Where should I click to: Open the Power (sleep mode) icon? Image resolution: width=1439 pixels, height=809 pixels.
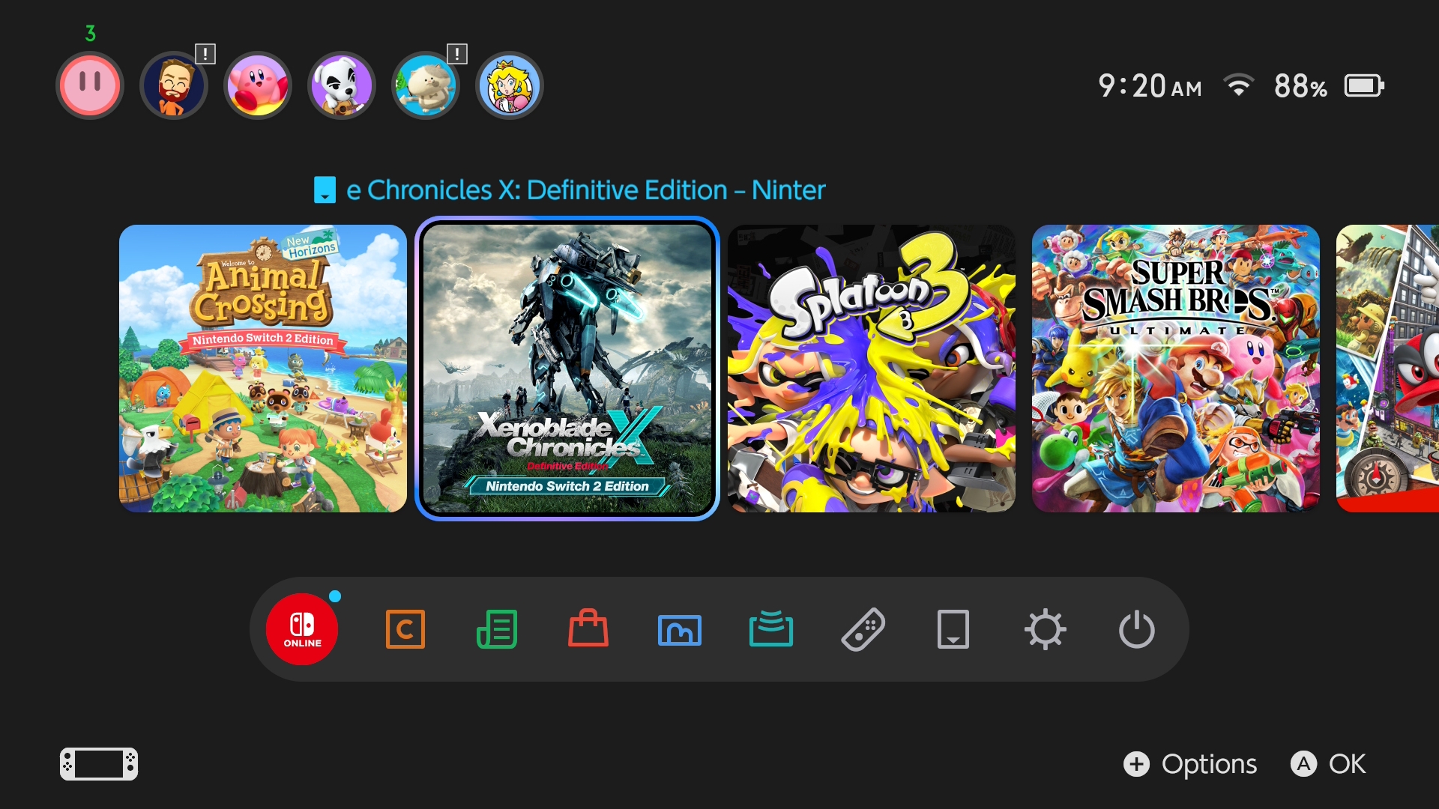(1137, 629)
